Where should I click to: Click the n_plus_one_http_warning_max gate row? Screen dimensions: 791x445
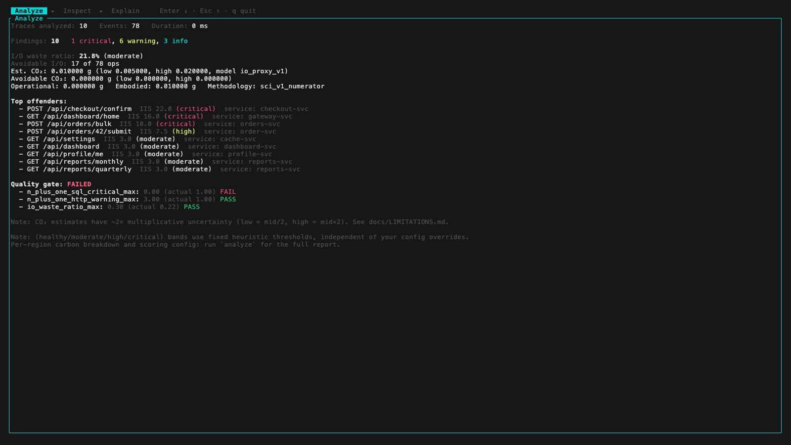click(x=128, y=199)
